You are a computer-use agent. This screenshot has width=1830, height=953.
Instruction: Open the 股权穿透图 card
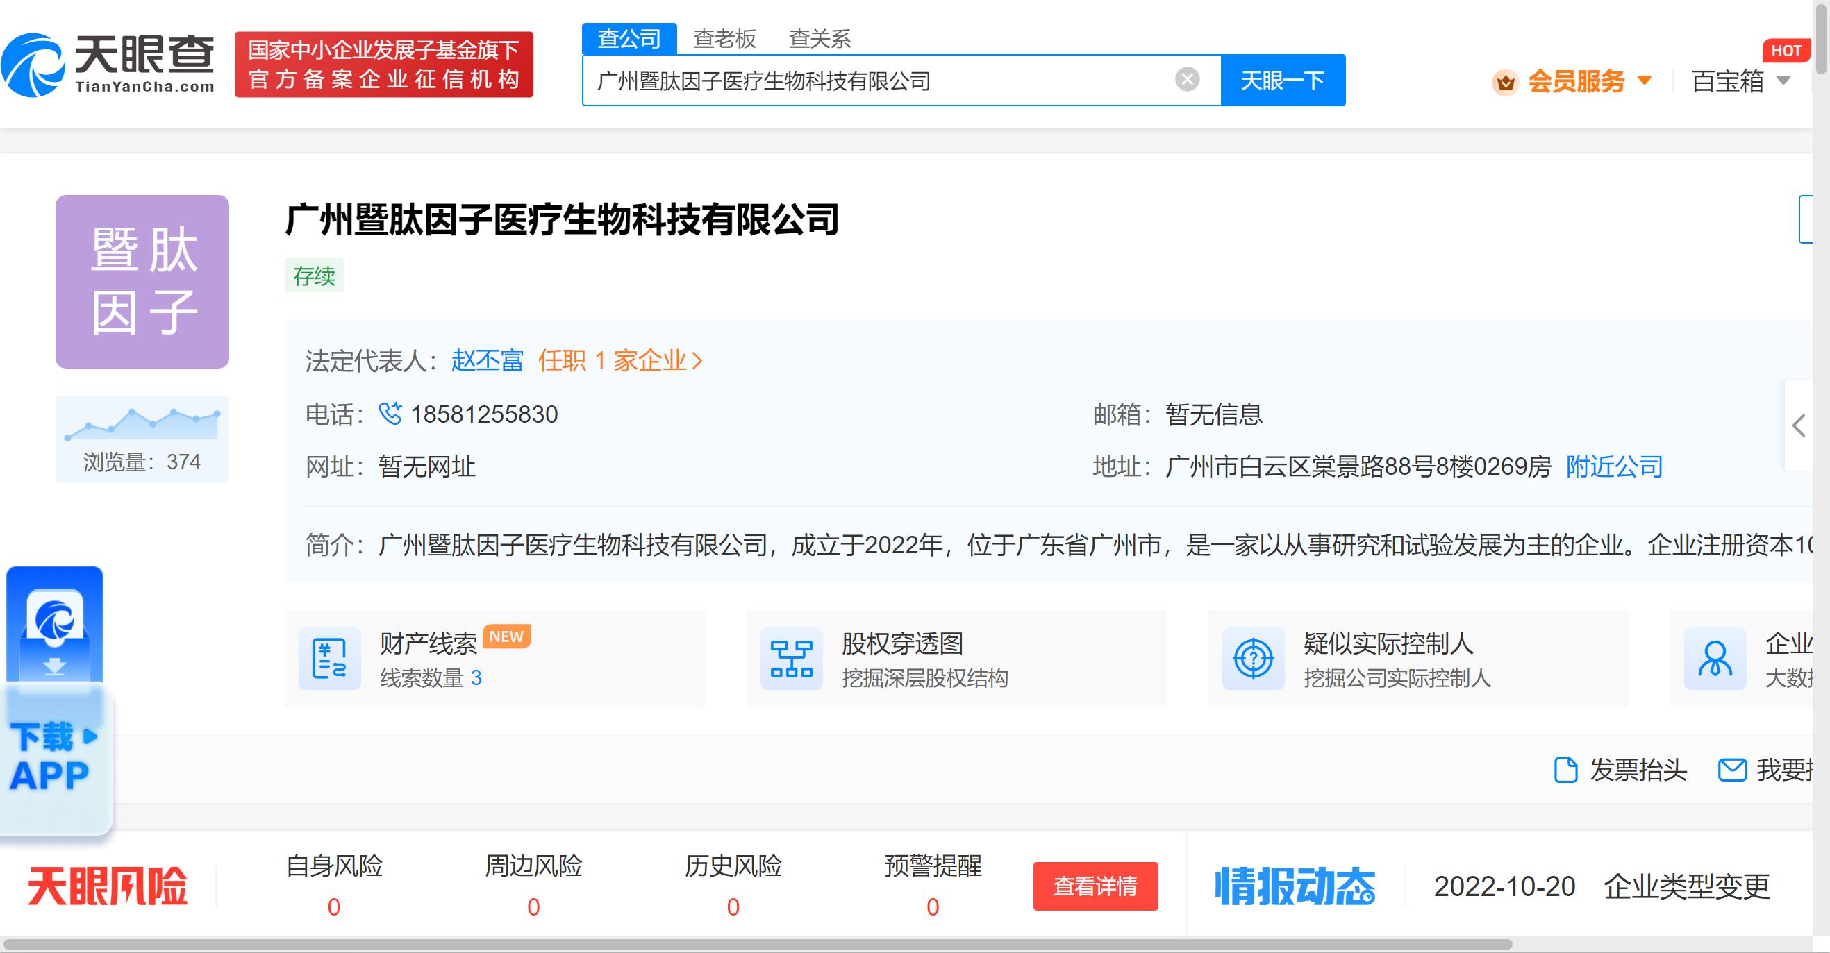point(956,658)
